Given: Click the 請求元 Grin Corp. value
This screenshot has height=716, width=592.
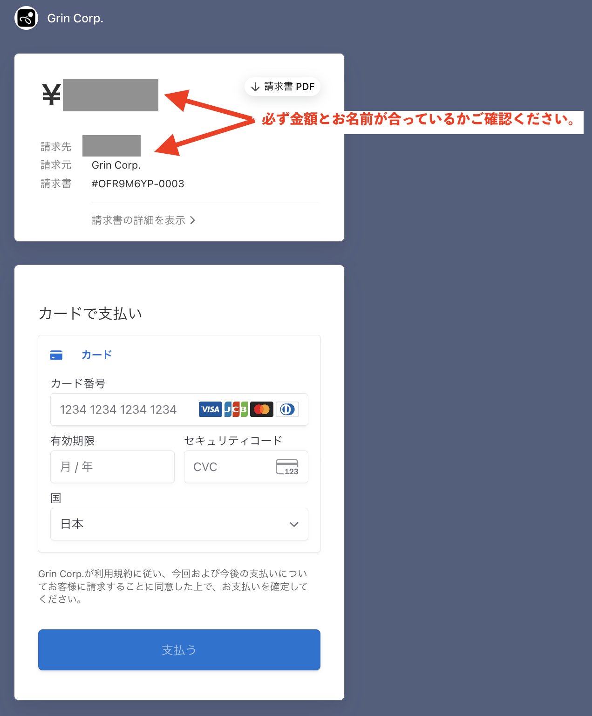Looking at the screenshot, I should coord(116,165).
